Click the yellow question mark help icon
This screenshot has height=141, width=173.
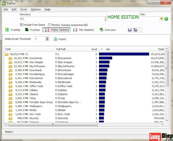(x=161, y=19)
